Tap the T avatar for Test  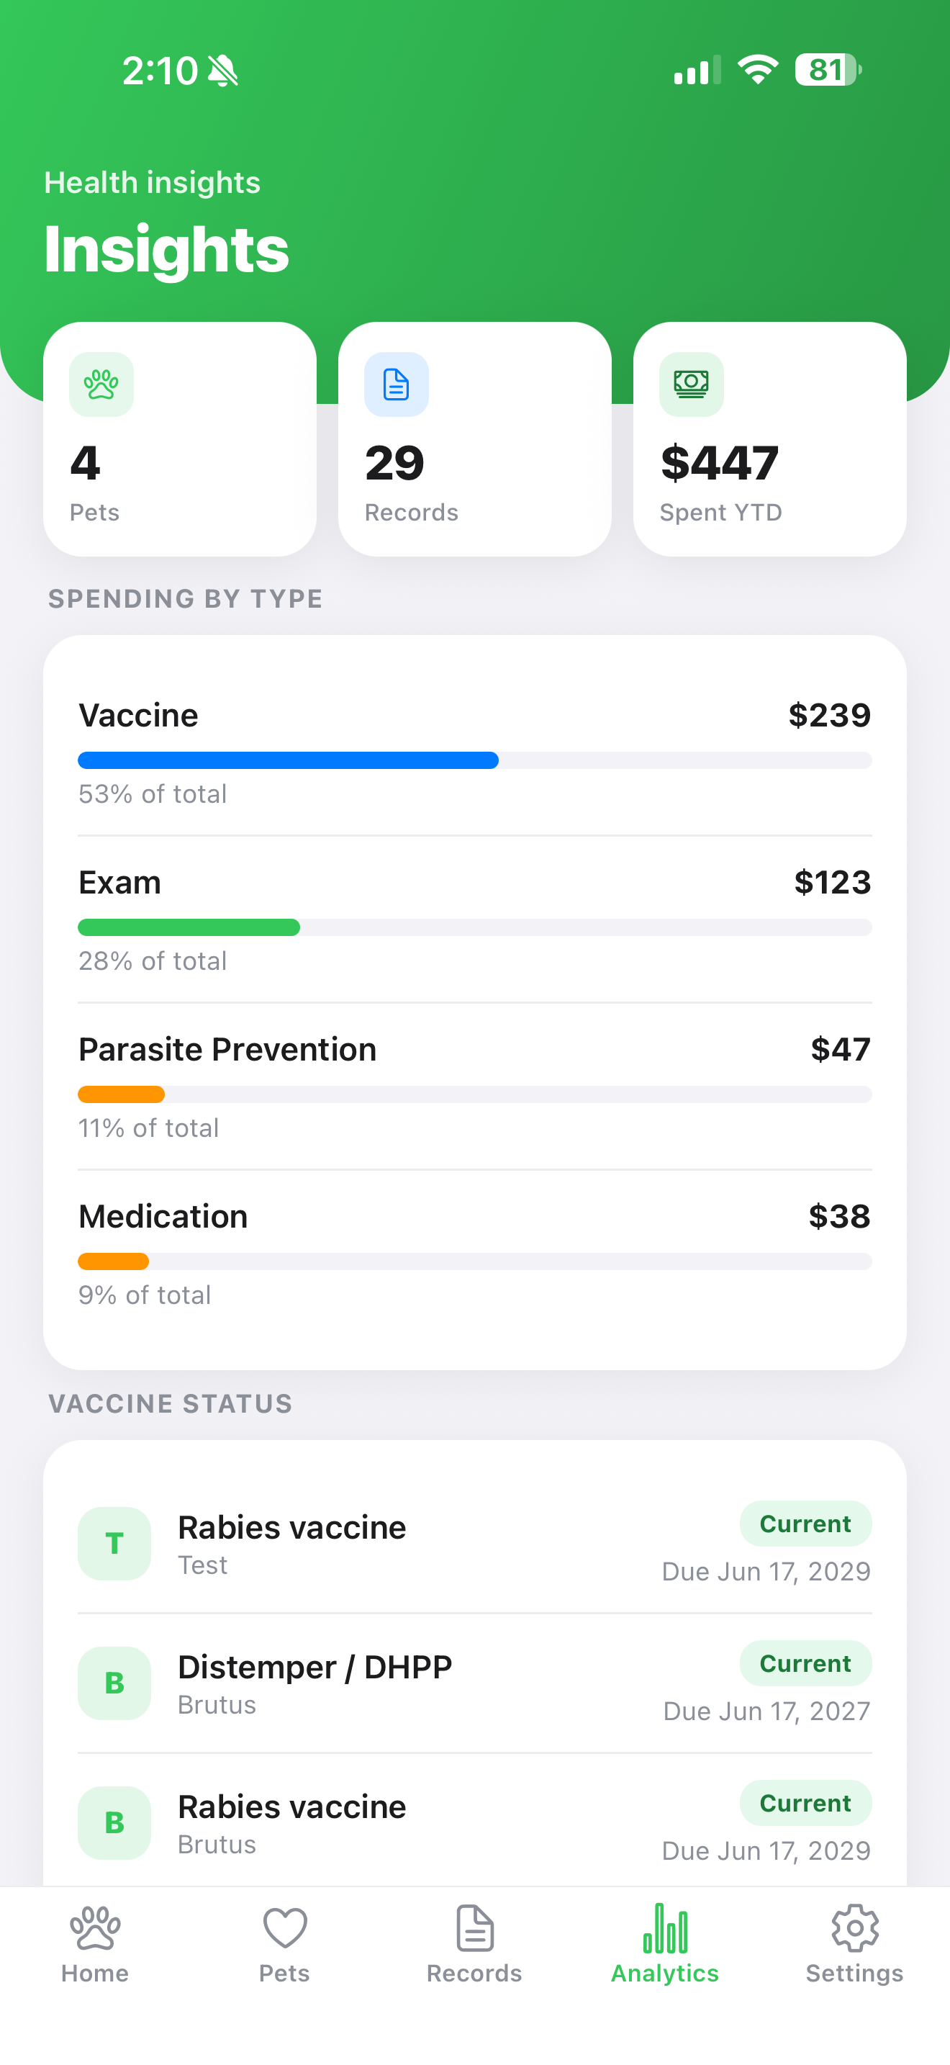114,1543
